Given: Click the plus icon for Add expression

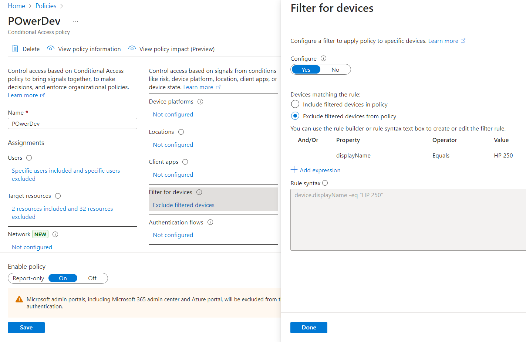Looking at the screenshot, I should click(294, 170).
